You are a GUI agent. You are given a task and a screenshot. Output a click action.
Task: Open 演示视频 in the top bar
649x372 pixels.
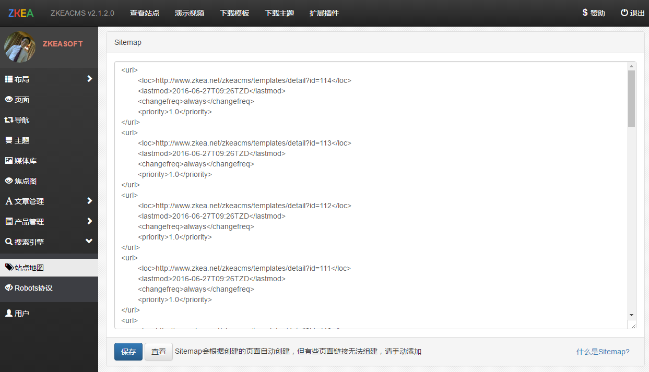point(190,13)
